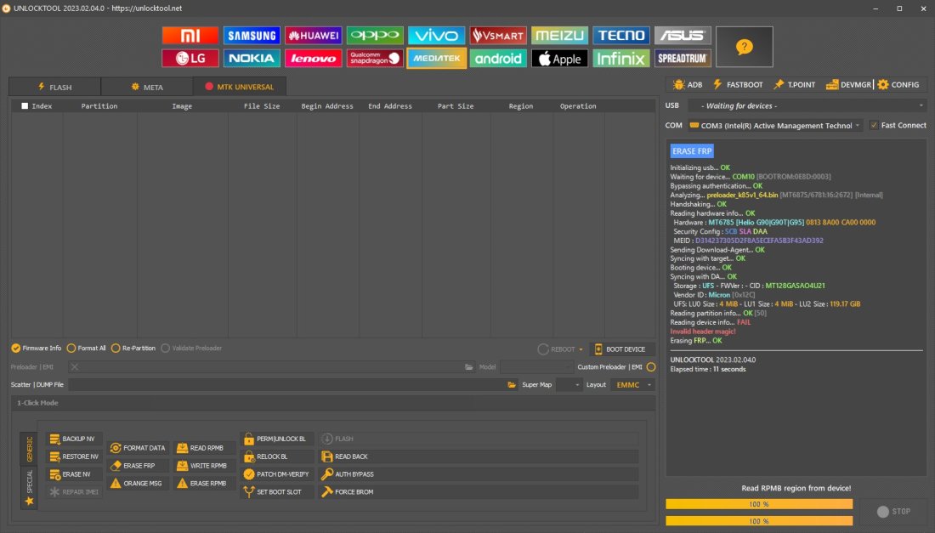Open the Huawei brand section

313,35
